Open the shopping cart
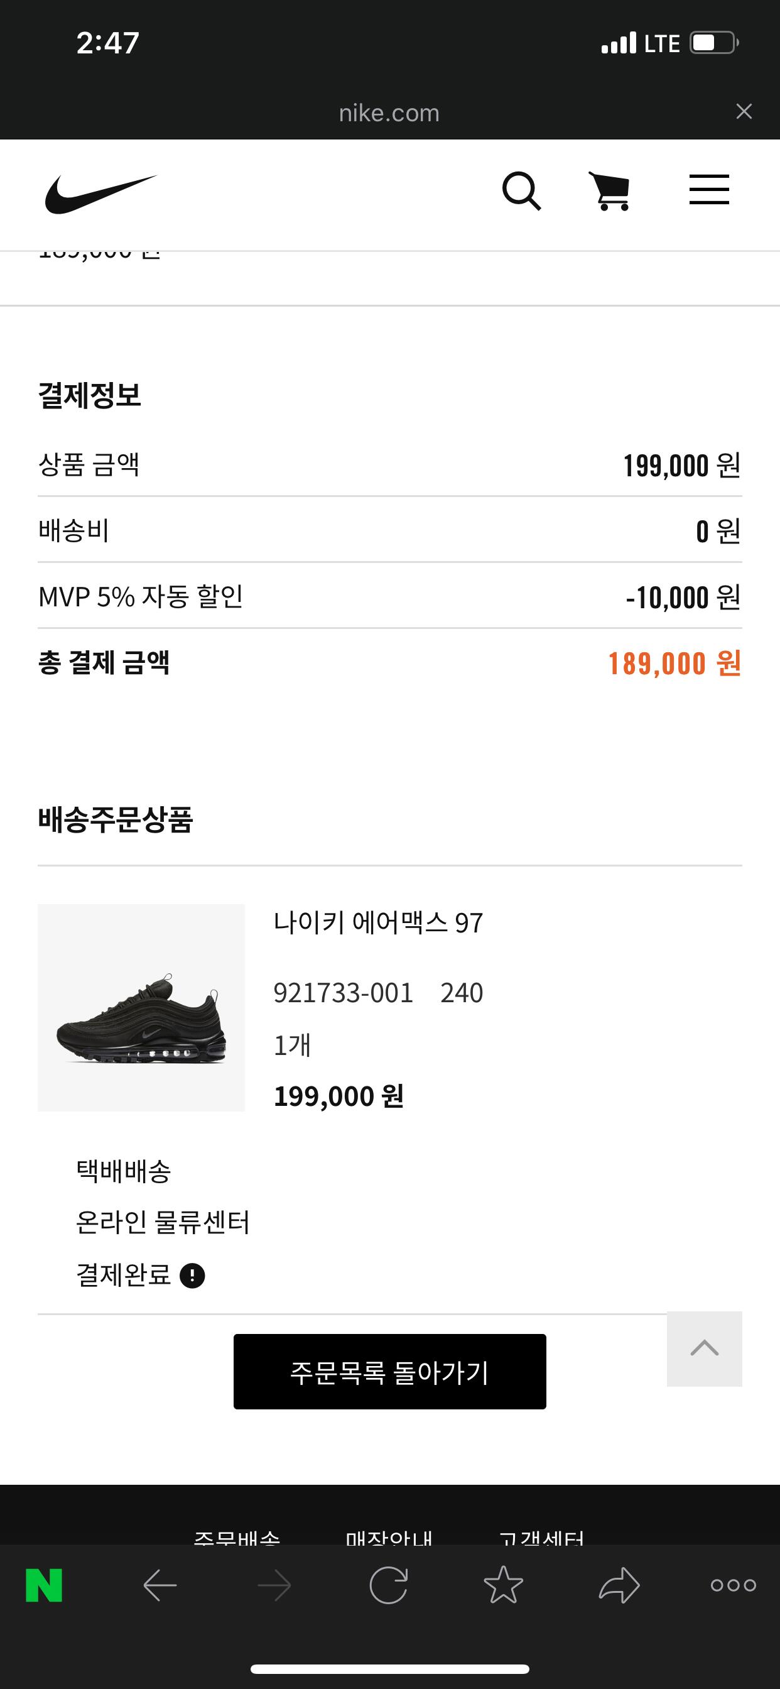This screenshot has width=780, height=1689. coord(610,192)
